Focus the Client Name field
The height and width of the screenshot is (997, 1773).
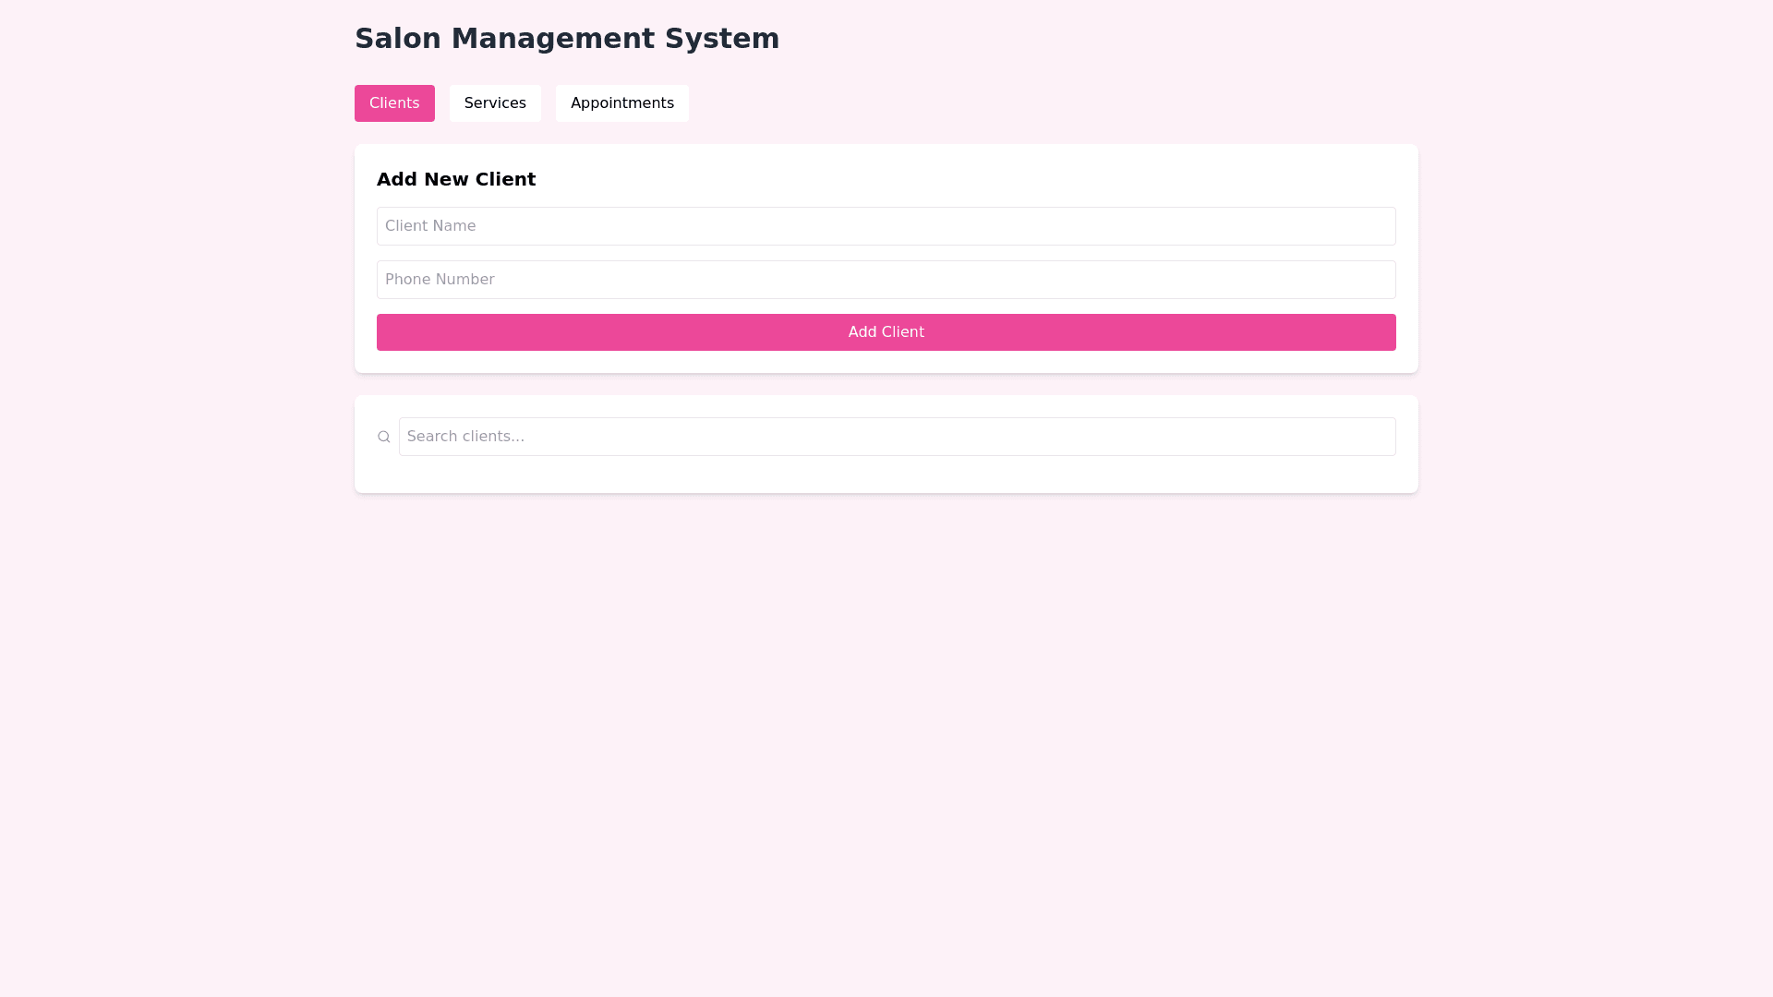tap(886, 226)
